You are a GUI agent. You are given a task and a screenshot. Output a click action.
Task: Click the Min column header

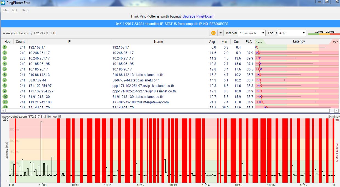pyautogui.click(x=224, y=42)
